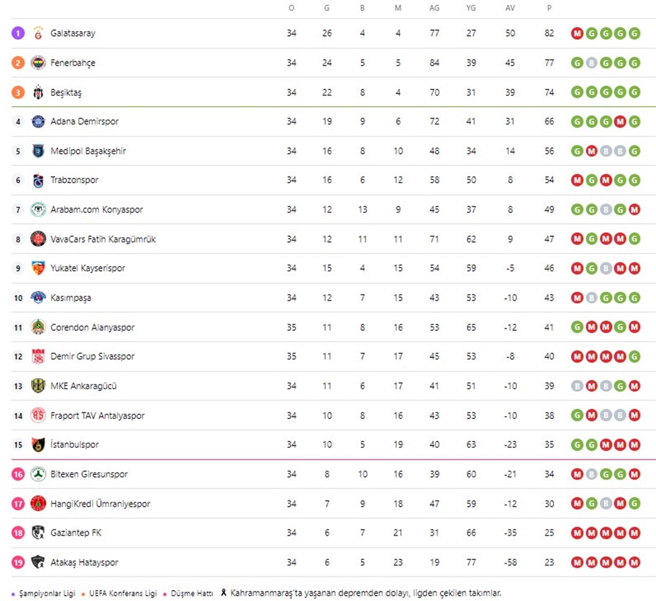This screenshot has height=601, width=656.
Task: Click the grey B form badge for Fenerbahçe
Action: [591, 63]
